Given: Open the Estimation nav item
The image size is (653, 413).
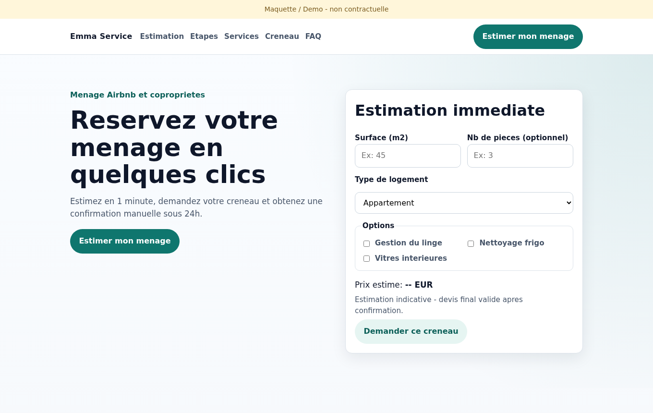Looking at the screenshot, I should click(x=162, y=36).
